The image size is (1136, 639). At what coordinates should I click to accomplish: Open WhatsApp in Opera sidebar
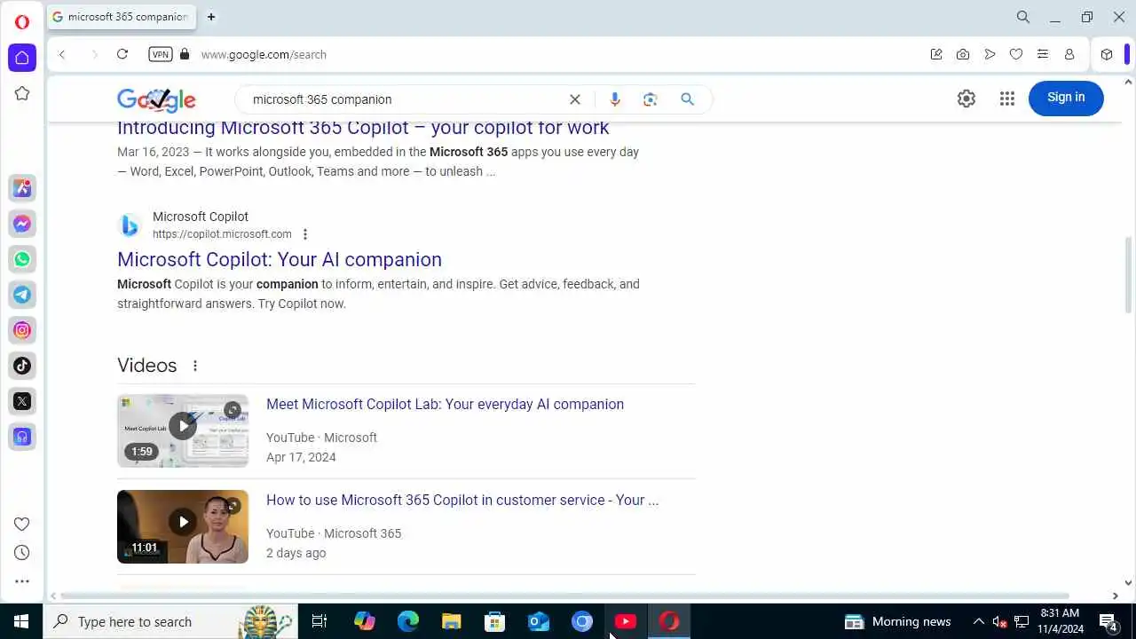click(22, 259)
